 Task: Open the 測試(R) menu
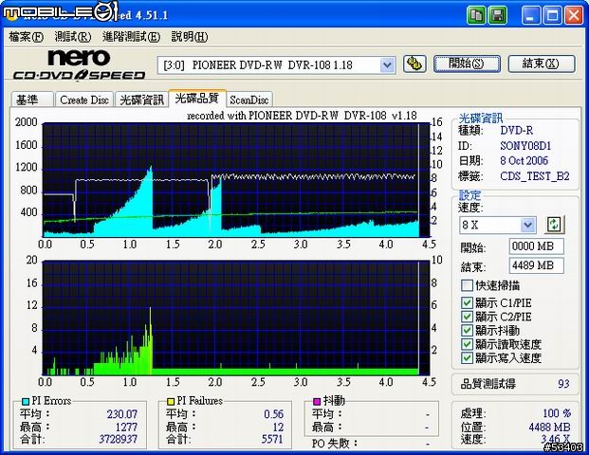click(73, 37)
